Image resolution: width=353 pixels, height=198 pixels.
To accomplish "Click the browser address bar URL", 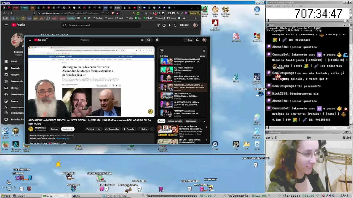I will 71,13.
